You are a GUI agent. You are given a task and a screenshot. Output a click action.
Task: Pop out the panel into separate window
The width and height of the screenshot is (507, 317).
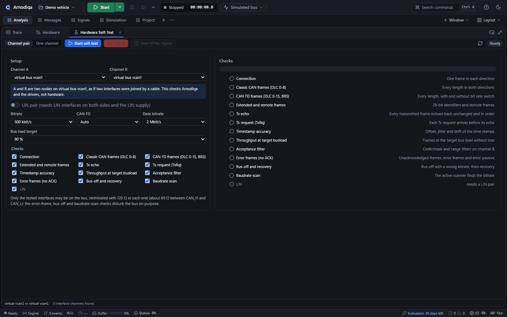[x=492, y=32]
